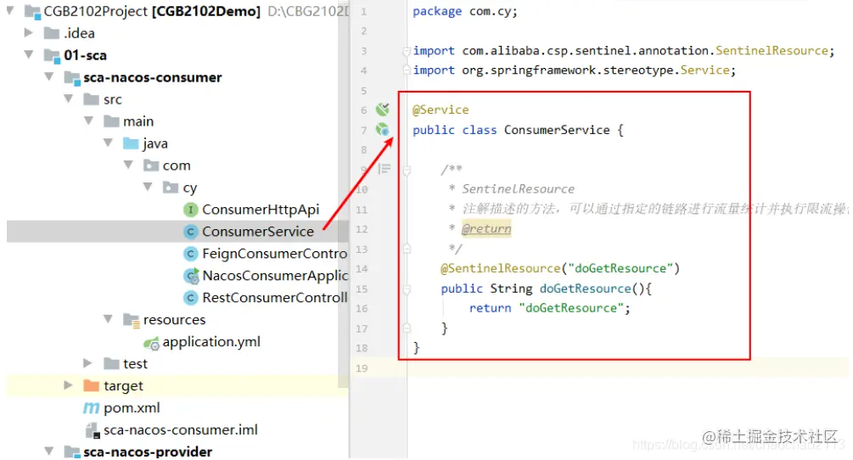The width and height of the screenshot is (853, 460).
Task: Click the sca-nacos-provider module icon
Action: (x=72, y=452)
